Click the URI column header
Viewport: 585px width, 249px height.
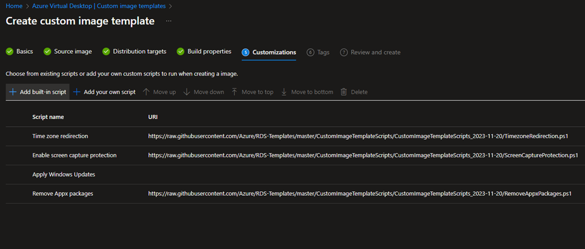tap(153, 117)
